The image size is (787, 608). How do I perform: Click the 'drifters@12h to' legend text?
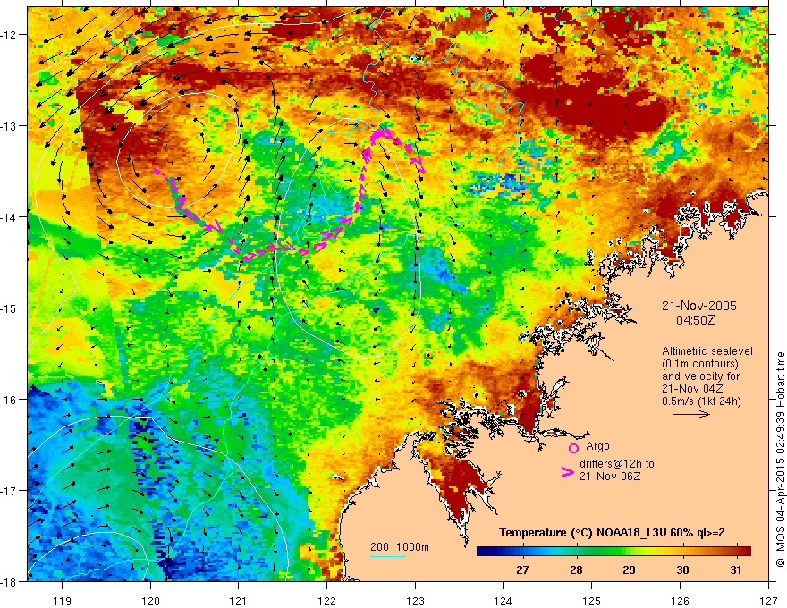617,464
